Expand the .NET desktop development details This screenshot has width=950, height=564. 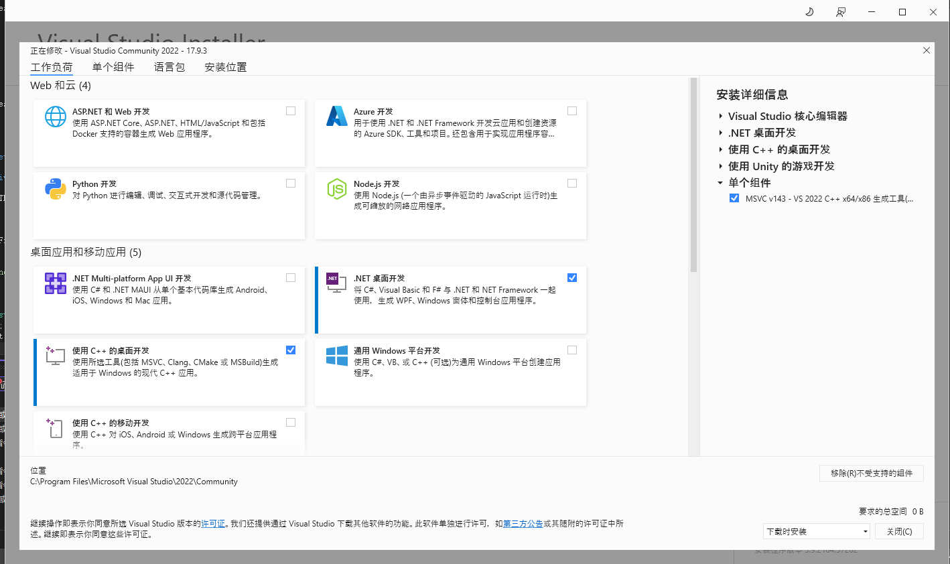coord(720,133)
